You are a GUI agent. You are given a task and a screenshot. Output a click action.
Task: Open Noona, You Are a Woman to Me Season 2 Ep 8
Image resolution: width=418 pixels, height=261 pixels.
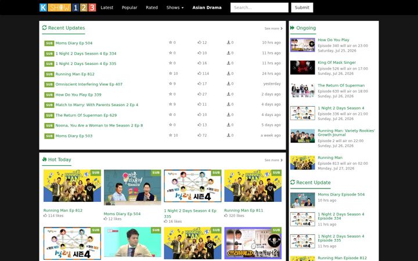click(x=99, y=125)
